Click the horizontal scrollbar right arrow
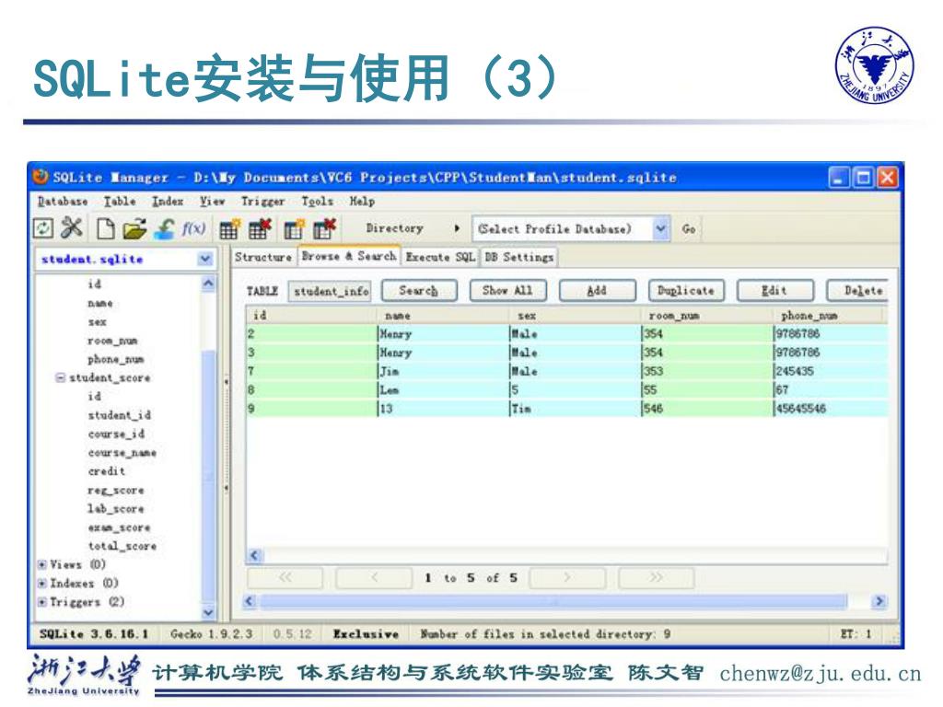Image resolution: width=943 pixels, height=707 pixels. [879, 601]
